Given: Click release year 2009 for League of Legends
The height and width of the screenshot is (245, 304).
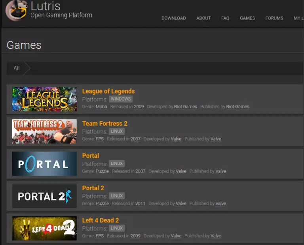Looking at the screenshot, I should pos(139,107).
